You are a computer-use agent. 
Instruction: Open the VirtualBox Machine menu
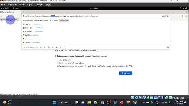pyautogui.click(x=12, y=5)
